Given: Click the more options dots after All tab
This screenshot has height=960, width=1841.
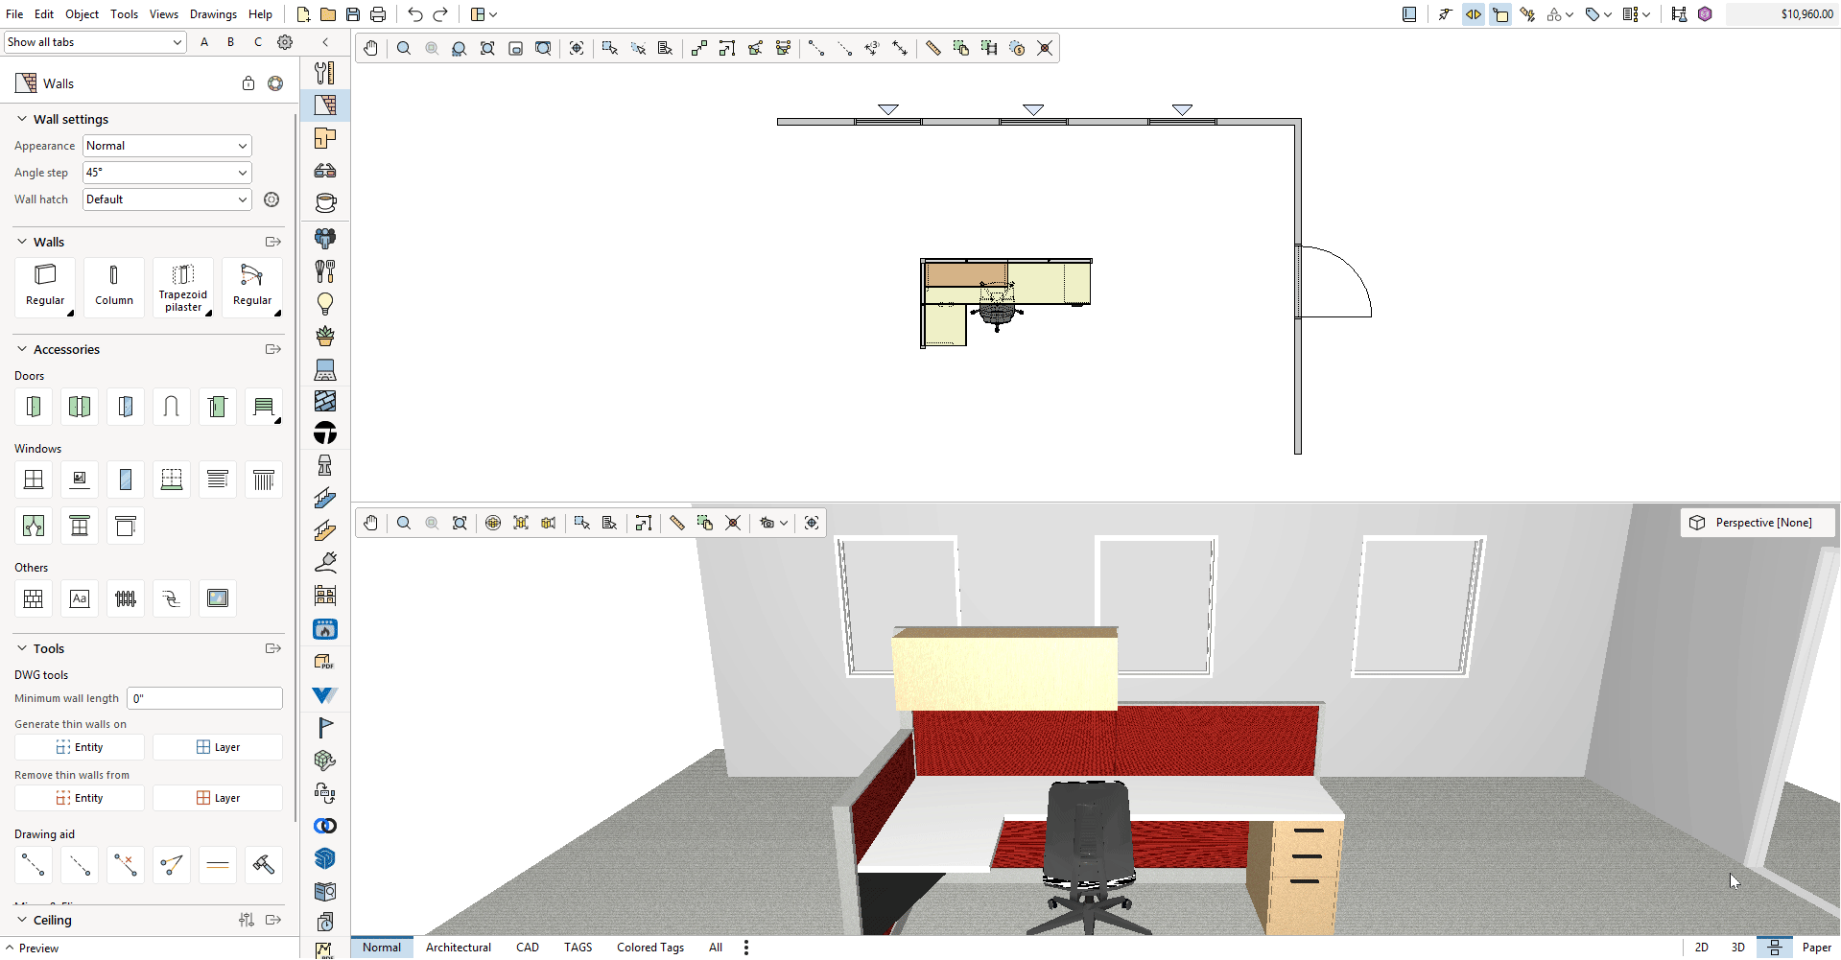Looking at the screenshot, I should [x=746, y=948].
